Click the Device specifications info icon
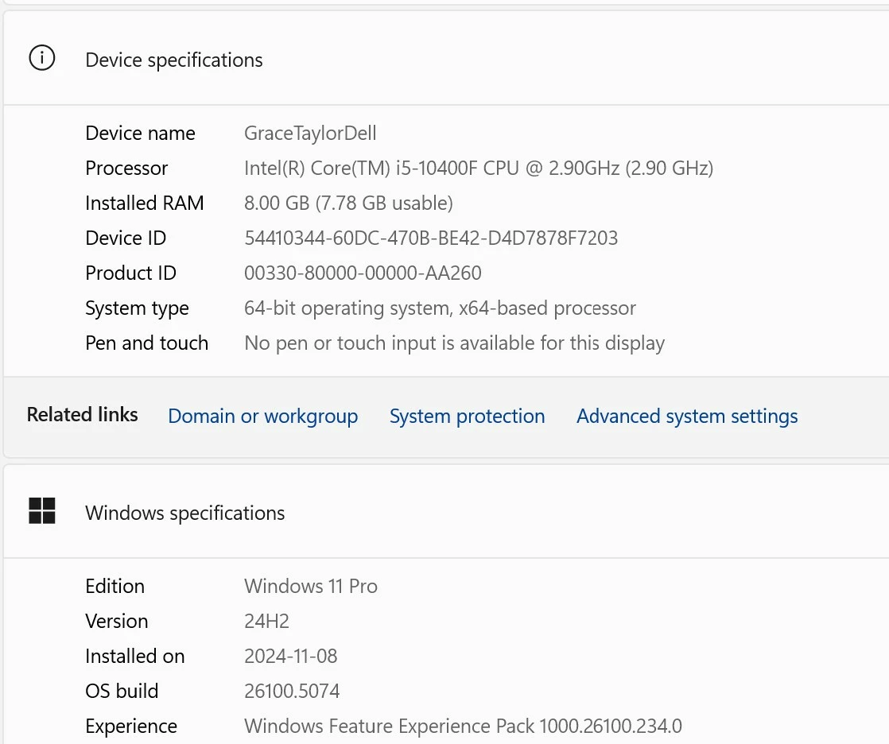Viewport: 889px width, 744px height. coord(42,58)
